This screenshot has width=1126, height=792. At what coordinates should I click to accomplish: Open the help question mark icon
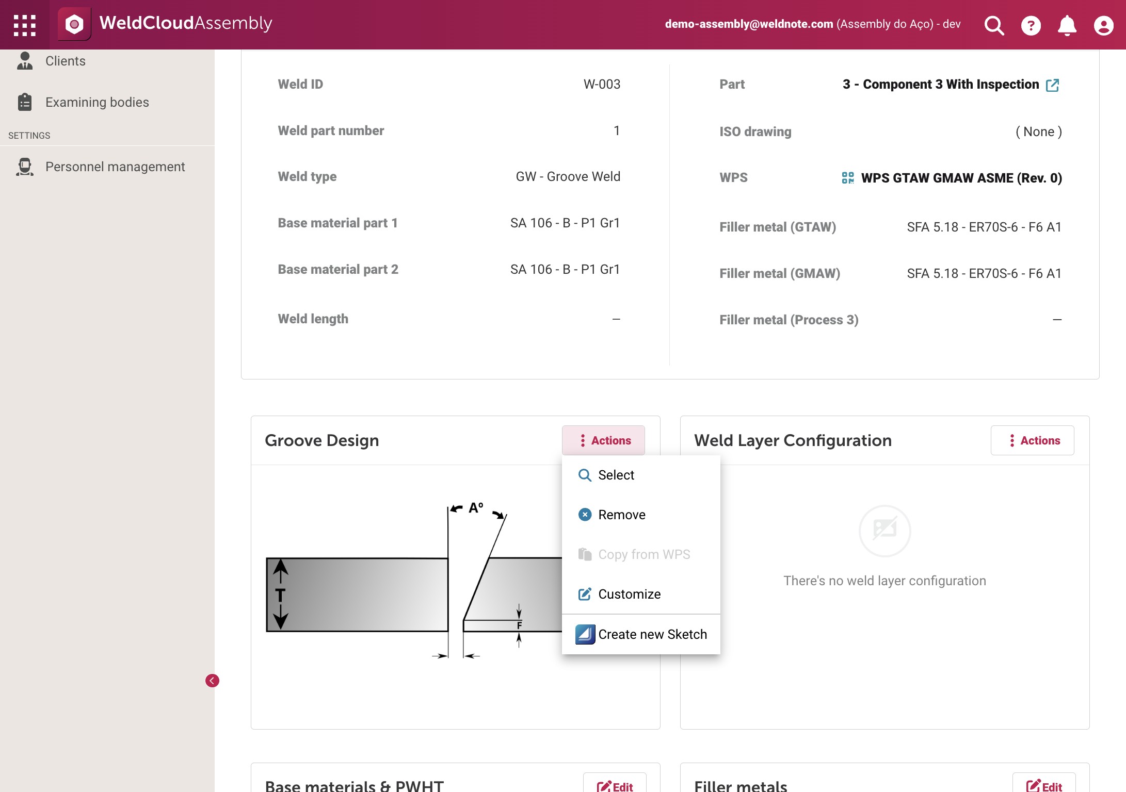1031,25
